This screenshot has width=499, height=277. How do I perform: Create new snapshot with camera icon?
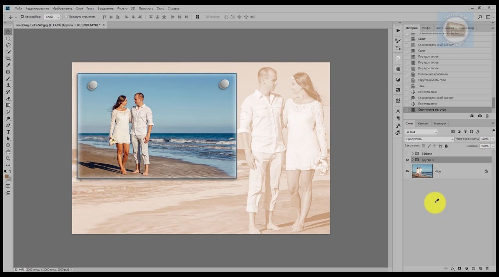[480, 116]
